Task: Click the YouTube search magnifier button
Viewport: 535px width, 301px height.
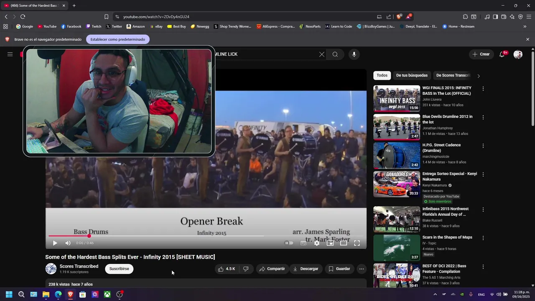Action: (335, 54)
